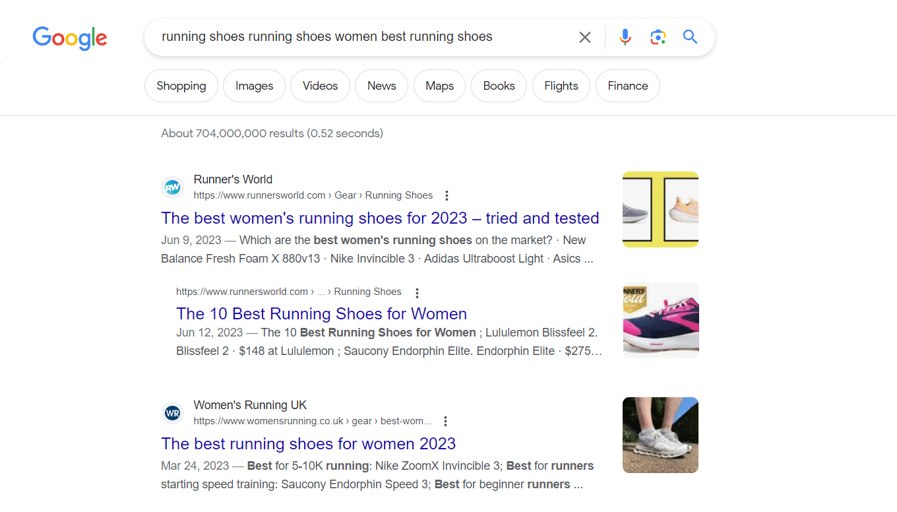Click the Women's Running UK favicon

click(x=172, y=413)
